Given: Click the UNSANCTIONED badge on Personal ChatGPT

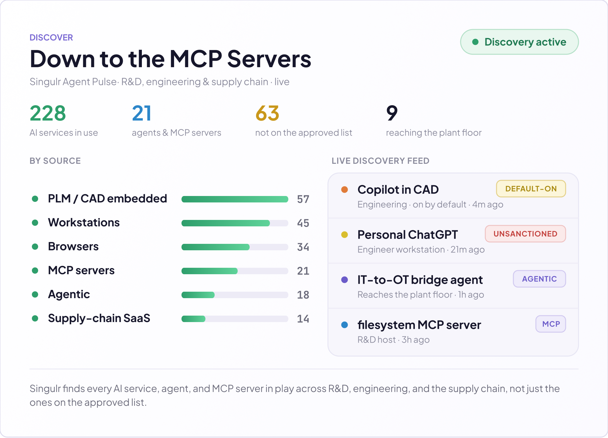Looking at the screenshot, I should (525, 234).
